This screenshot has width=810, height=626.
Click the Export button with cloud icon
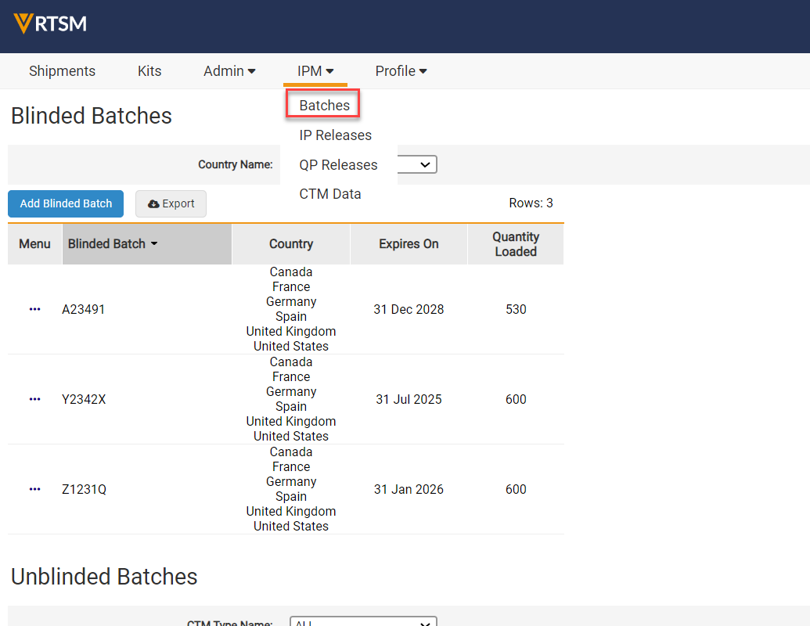(x=171, y=203)
